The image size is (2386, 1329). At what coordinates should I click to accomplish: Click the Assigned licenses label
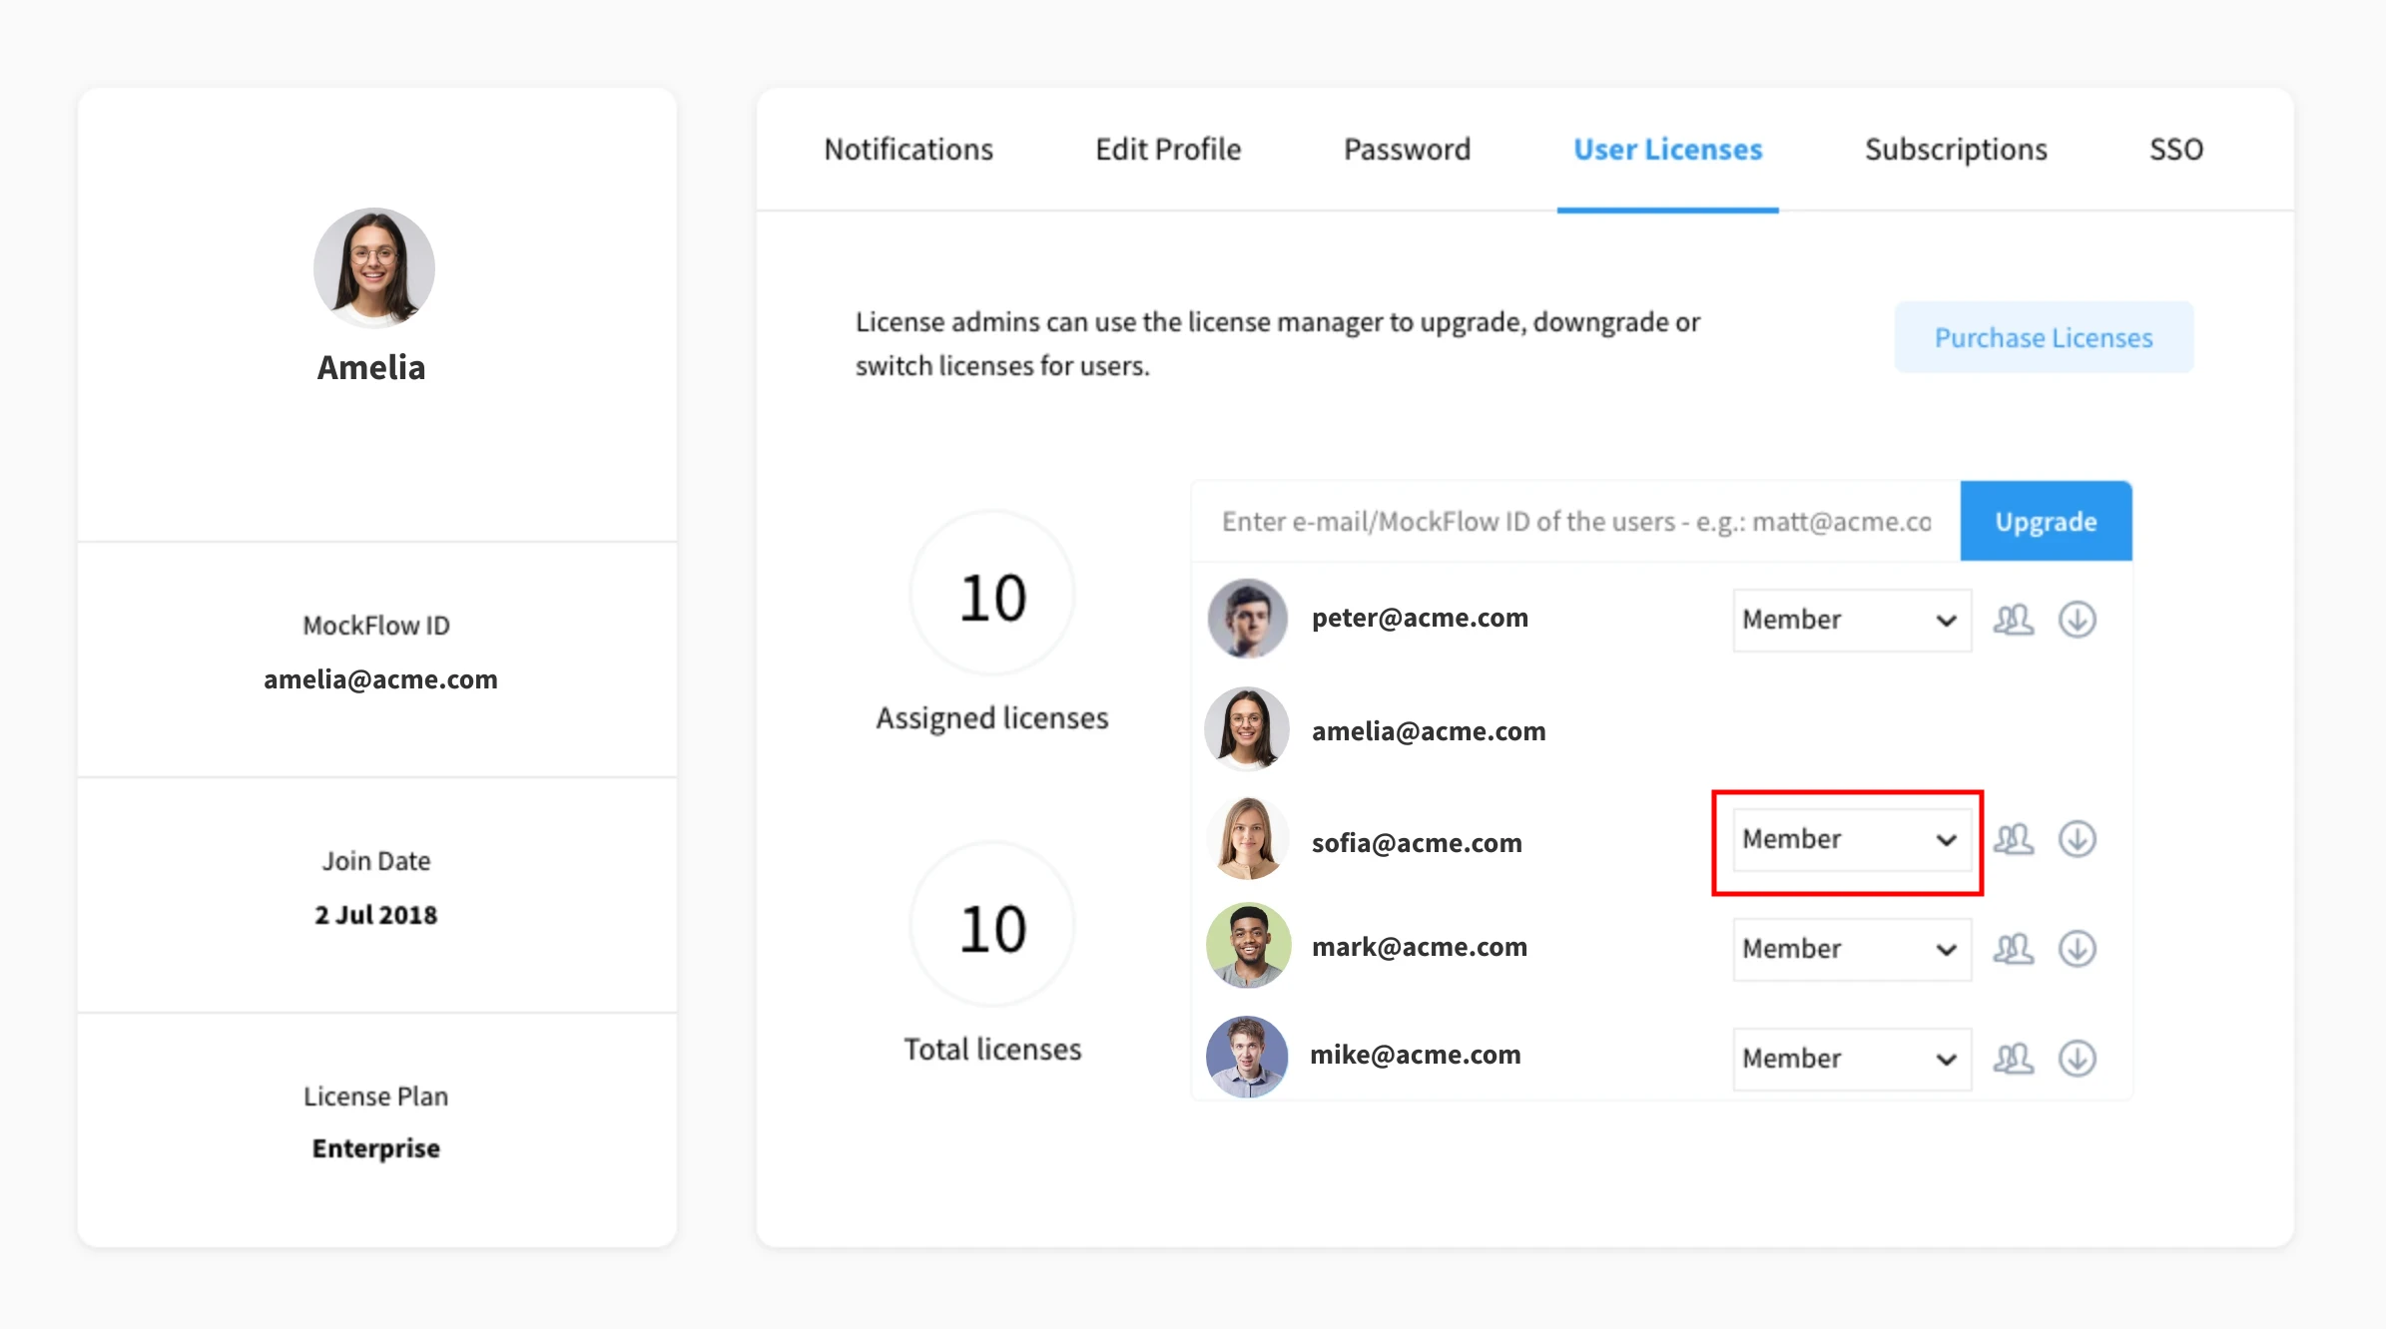pyautogui.click(x=992, y=718)
